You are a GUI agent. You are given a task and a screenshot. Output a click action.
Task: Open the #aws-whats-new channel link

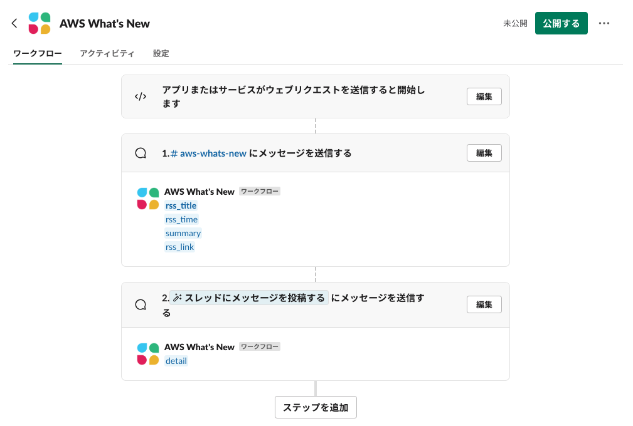[208, 153]
